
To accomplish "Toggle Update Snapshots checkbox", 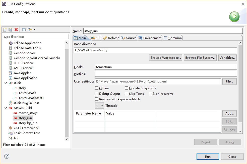I will [x=127, y=88].
